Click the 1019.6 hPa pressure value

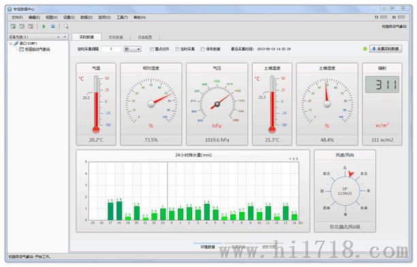point(217,140)
